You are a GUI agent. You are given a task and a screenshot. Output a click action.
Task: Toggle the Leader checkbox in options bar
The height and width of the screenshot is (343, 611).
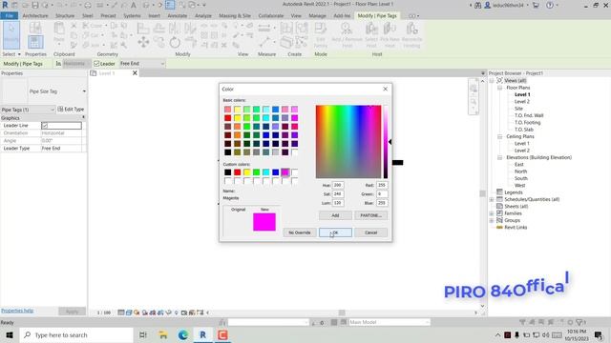[x=96, y=64]
